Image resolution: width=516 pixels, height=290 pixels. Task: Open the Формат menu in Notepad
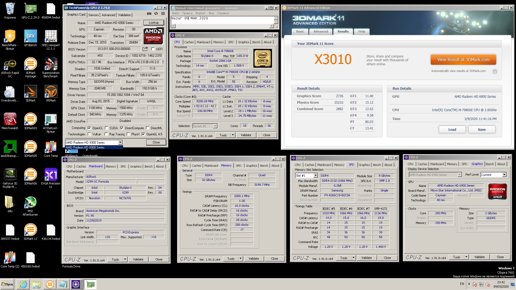[200, 13]
